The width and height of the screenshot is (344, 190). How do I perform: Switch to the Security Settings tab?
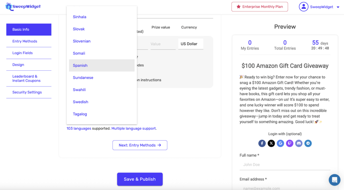coord(27,92)
